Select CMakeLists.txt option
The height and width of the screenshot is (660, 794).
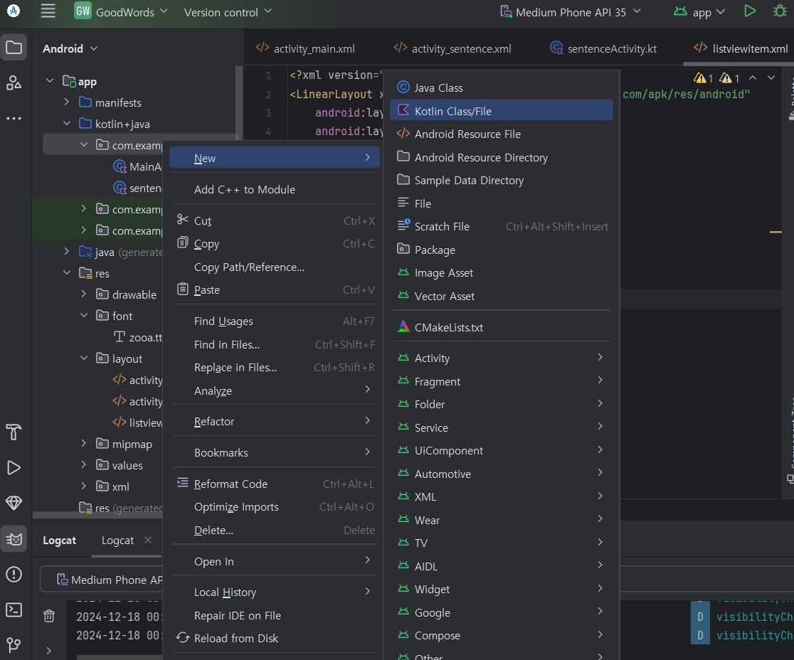[x=502, y=327]
